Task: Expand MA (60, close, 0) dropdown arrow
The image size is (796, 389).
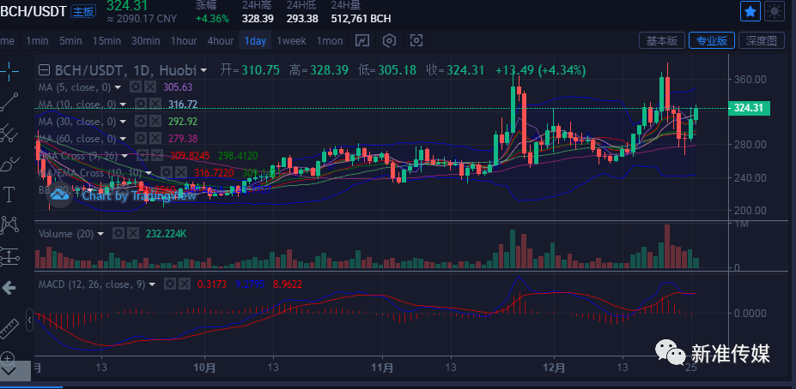Action: pos(122,139)
